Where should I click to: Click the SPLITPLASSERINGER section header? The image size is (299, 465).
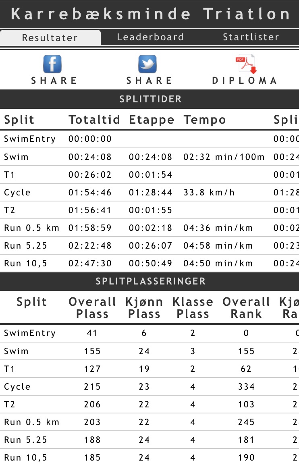coord(149,281)
